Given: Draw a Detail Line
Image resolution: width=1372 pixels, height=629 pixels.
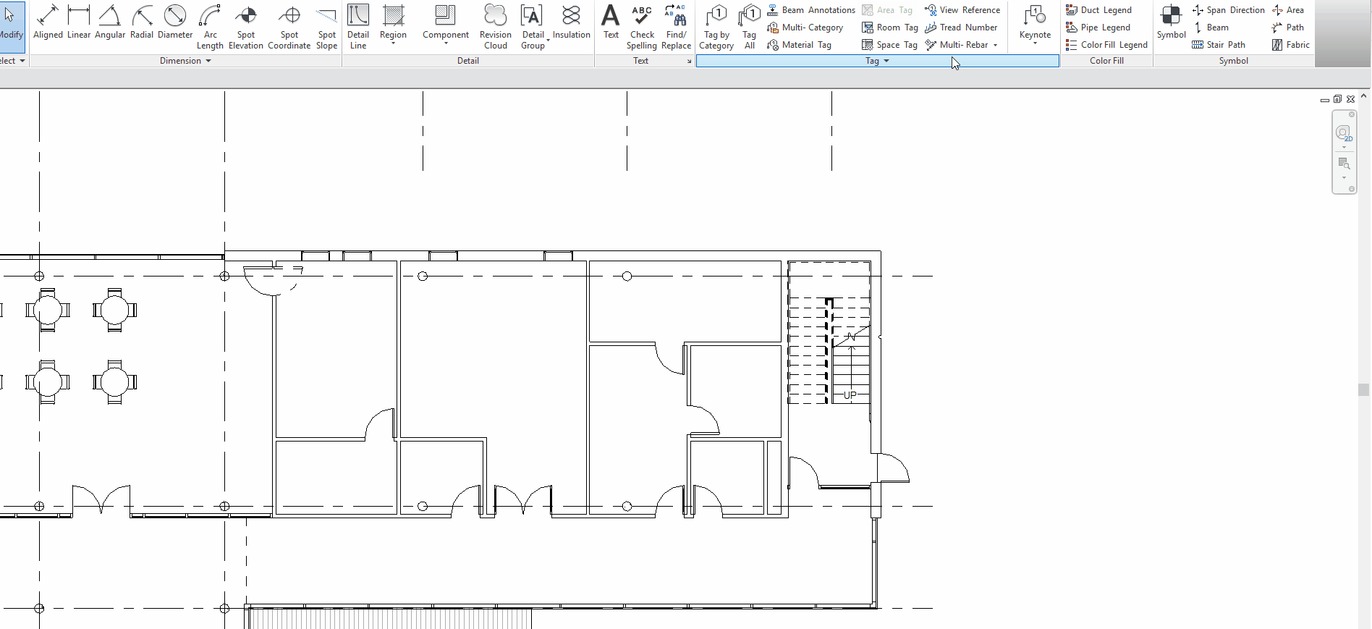Looking at the screenshot, I should point(358,27).
